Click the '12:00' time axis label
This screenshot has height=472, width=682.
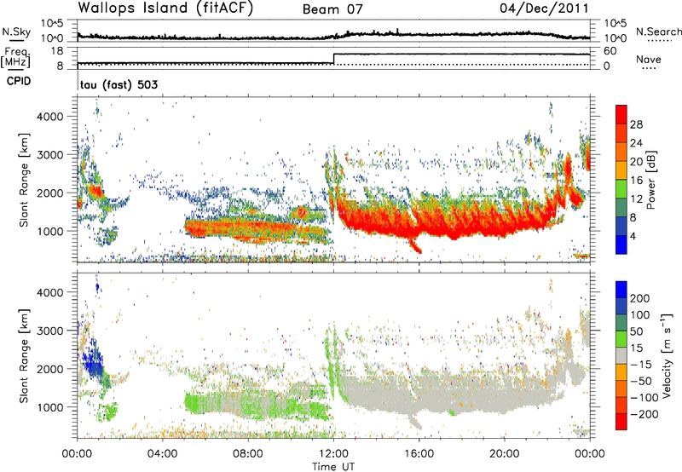coord(333,454)
